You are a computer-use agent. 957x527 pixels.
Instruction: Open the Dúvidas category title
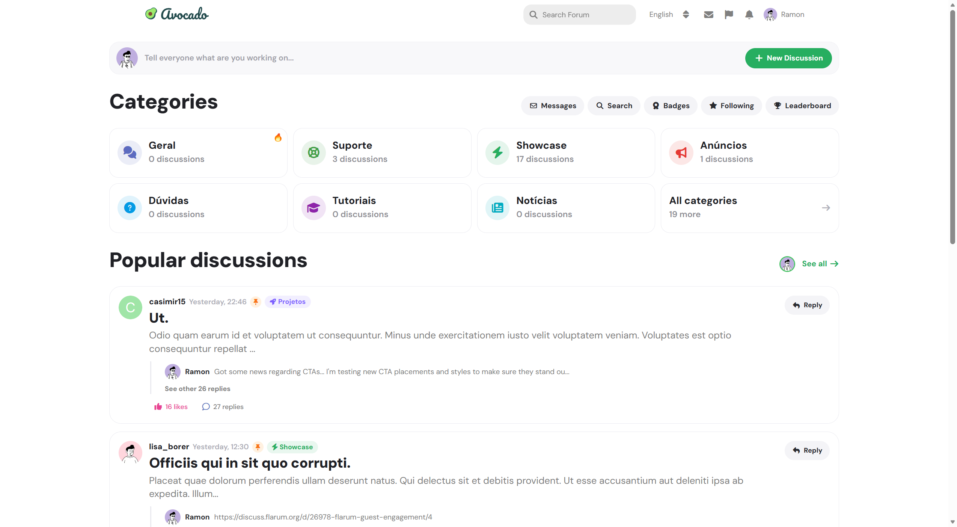click(169, 201)
